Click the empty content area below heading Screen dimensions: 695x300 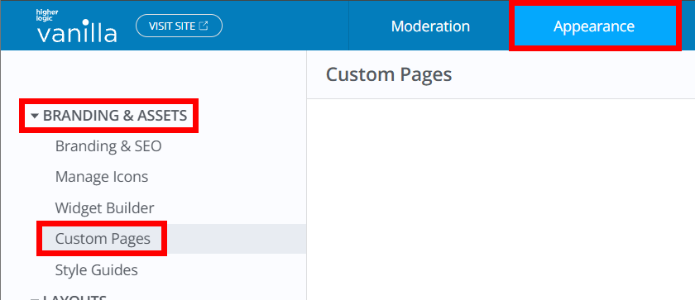pyautogui.click(x=501, y=199)
